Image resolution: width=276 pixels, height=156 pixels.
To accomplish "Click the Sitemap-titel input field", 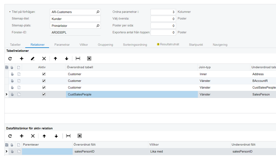I will pyautogui.click(x=75, y=19).
